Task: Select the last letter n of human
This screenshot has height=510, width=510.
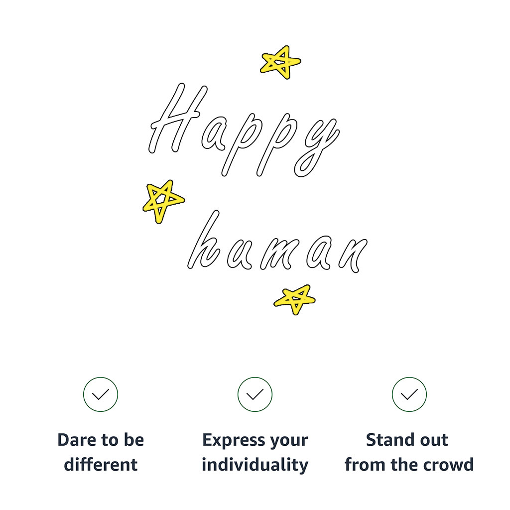Action: point(353,255)
